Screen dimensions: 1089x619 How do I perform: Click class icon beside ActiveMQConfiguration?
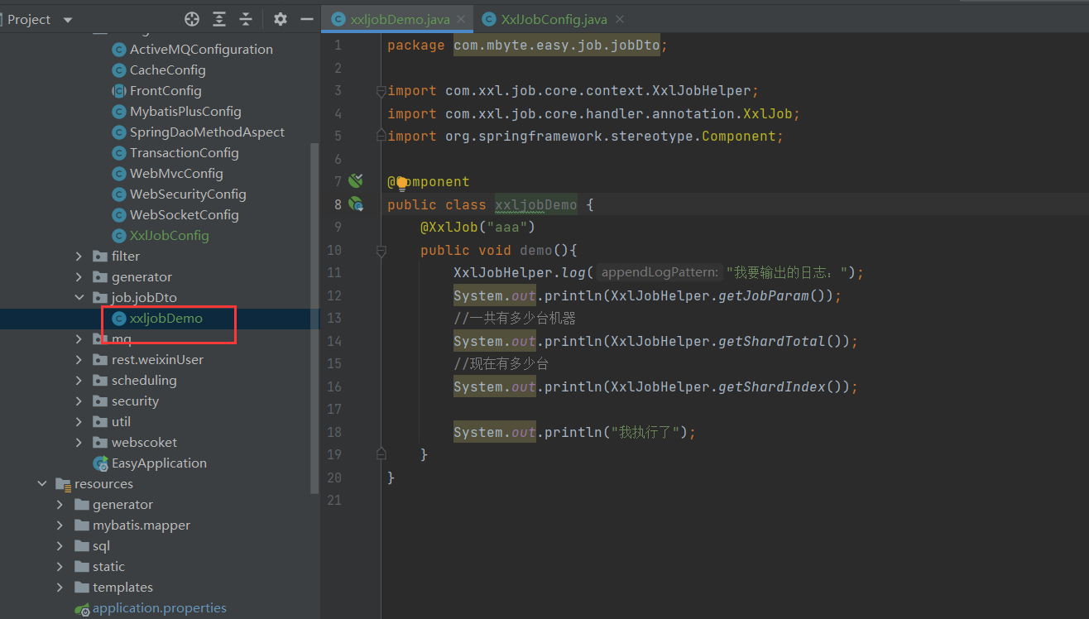point(118,50)
